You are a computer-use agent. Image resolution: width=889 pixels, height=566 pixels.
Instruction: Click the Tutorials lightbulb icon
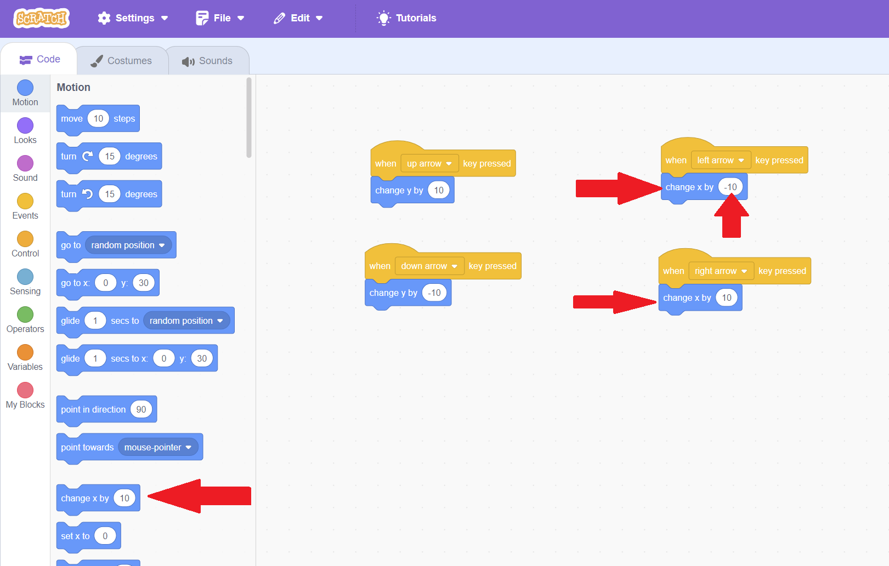point(384,18)
